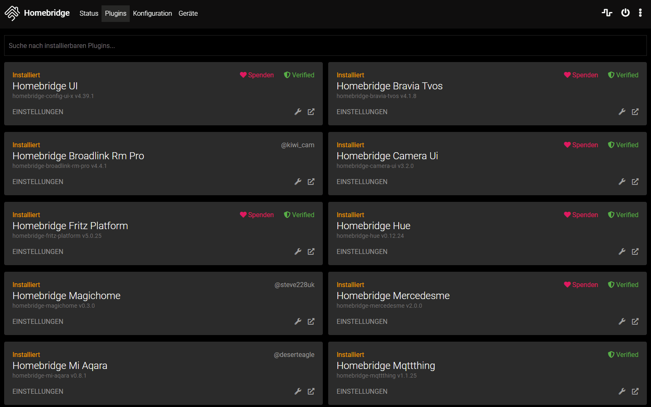The height and width of the screenshot is (407, 651).
Task: Open external link icon for Broadlink Rm Pro
Action: (311, 182)
